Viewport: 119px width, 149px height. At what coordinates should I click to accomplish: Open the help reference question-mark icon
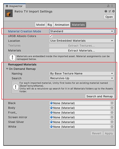pos(106,11)
